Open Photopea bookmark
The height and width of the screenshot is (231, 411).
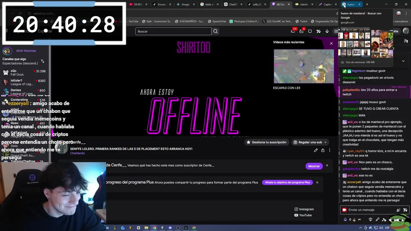click(244, 21)
